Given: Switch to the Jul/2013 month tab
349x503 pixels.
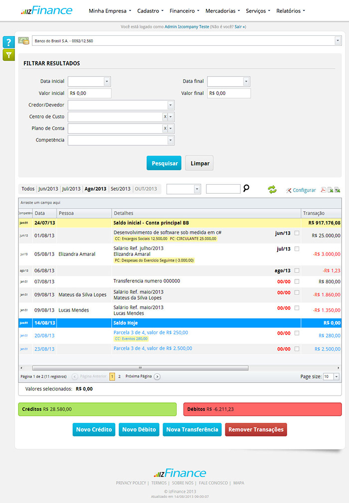Looking at the screenshot, I should pyautogui.click(x=71, y=189).
